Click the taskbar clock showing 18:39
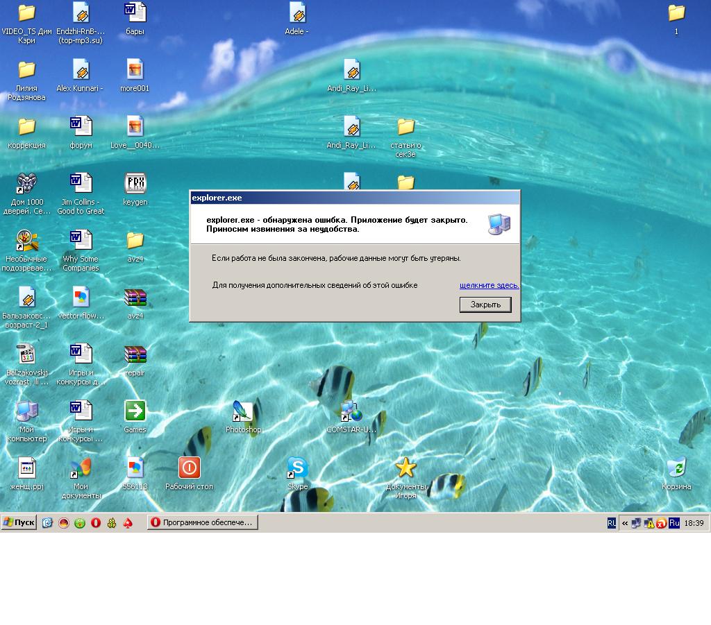This screenshot has height=625, width=711. [694, 523]
